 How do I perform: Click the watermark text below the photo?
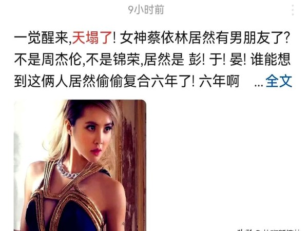pos(269,230)
